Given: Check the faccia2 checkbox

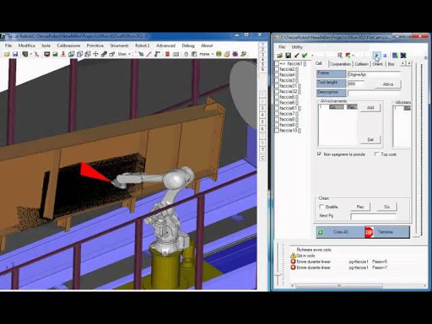Looking at the screenshot, I should pos(277,70).
